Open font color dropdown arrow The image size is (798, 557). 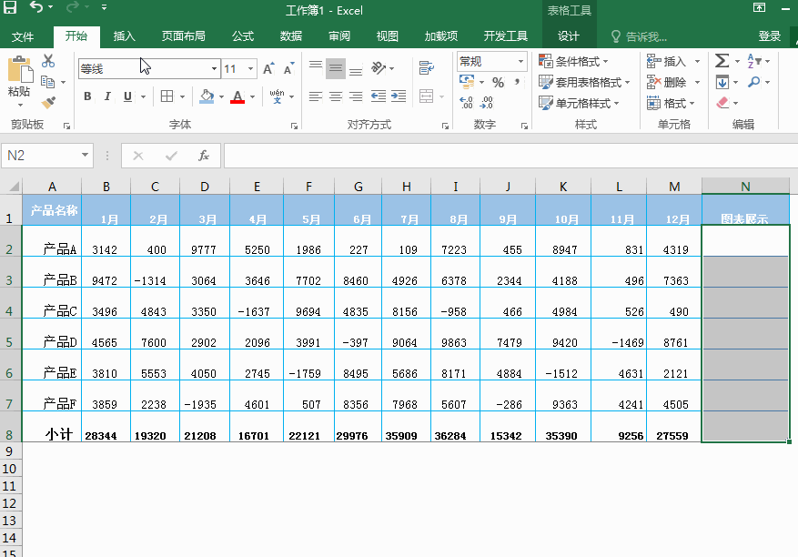pyautogui.click(x=252, y=96)
